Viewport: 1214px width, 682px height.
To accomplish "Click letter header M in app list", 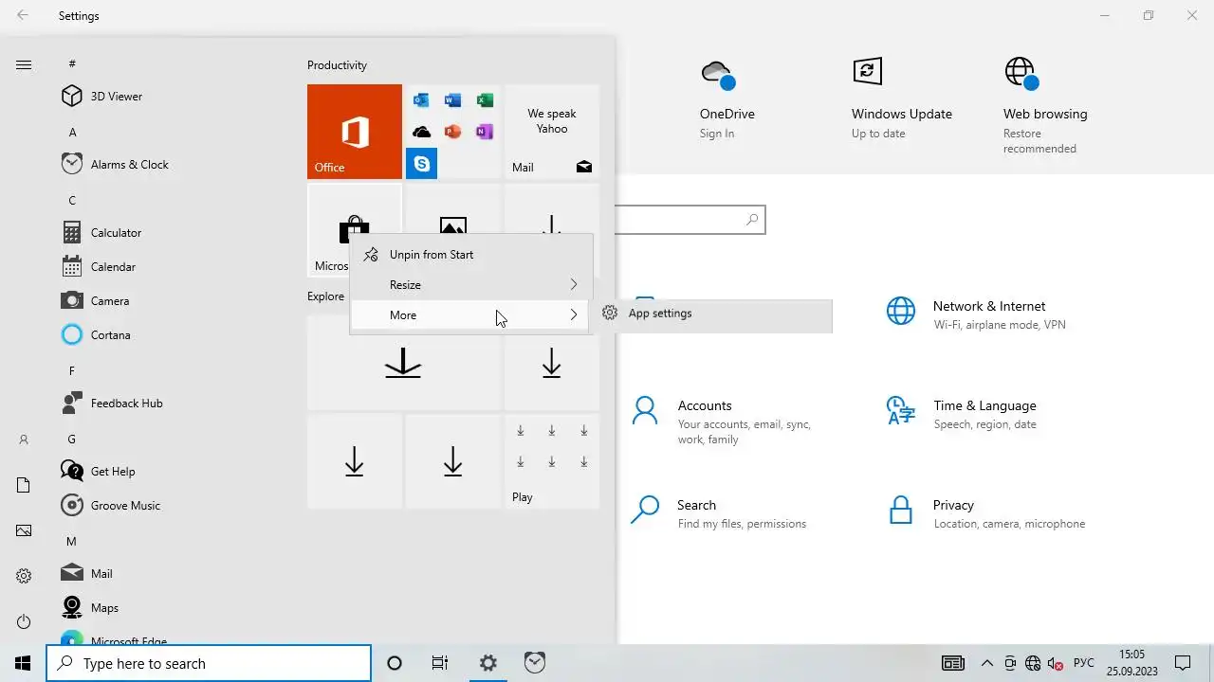I will click(x=71, y=541).
